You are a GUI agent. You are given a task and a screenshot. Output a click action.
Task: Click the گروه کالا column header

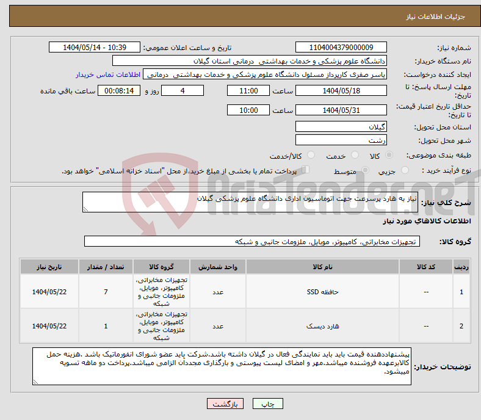click(161, 267)
